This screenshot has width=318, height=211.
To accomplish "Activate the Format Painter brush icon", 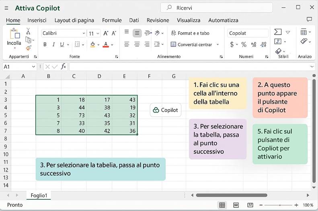I will tap(29, 48).
